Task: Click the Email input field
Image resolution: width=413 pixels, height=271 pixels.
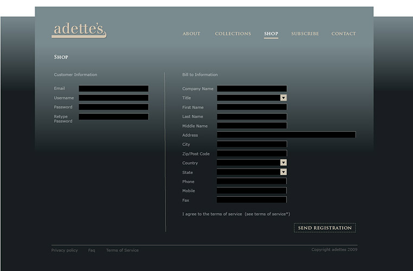Action: click(x=113, y=88)
